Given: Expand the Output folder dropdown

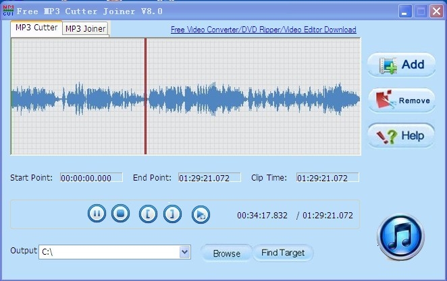Looking at the screenshot, I should click(x=185, y=252).
